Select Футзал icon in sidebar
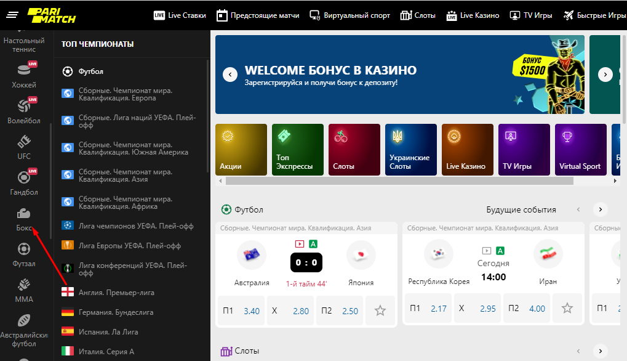 (x=24, y=248)
